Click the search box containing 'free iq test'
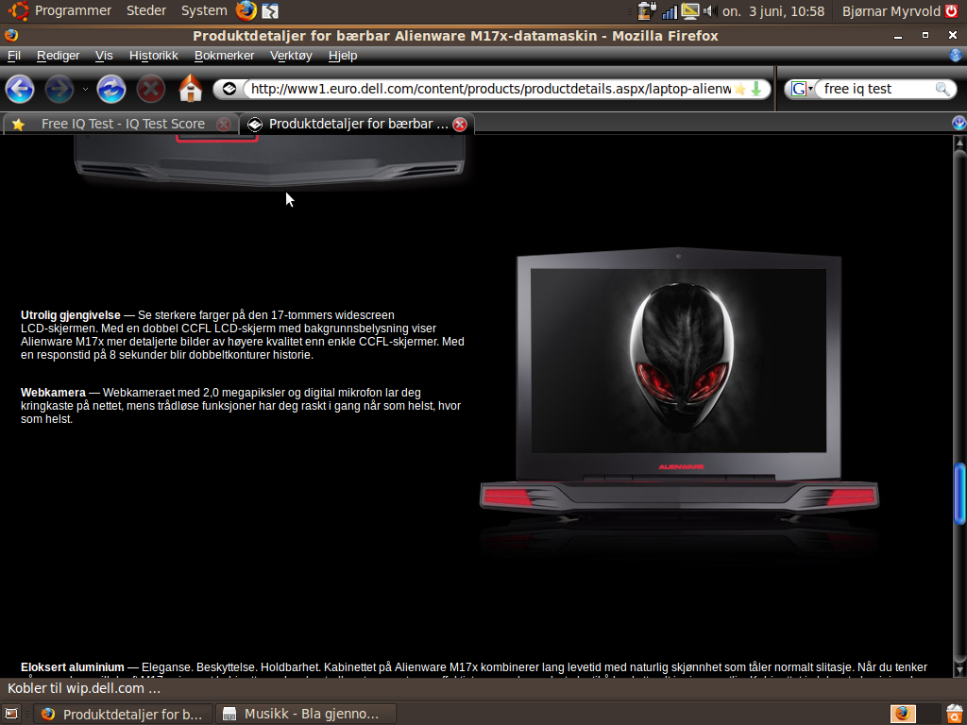Screen dimensions: 967x725 877,89
